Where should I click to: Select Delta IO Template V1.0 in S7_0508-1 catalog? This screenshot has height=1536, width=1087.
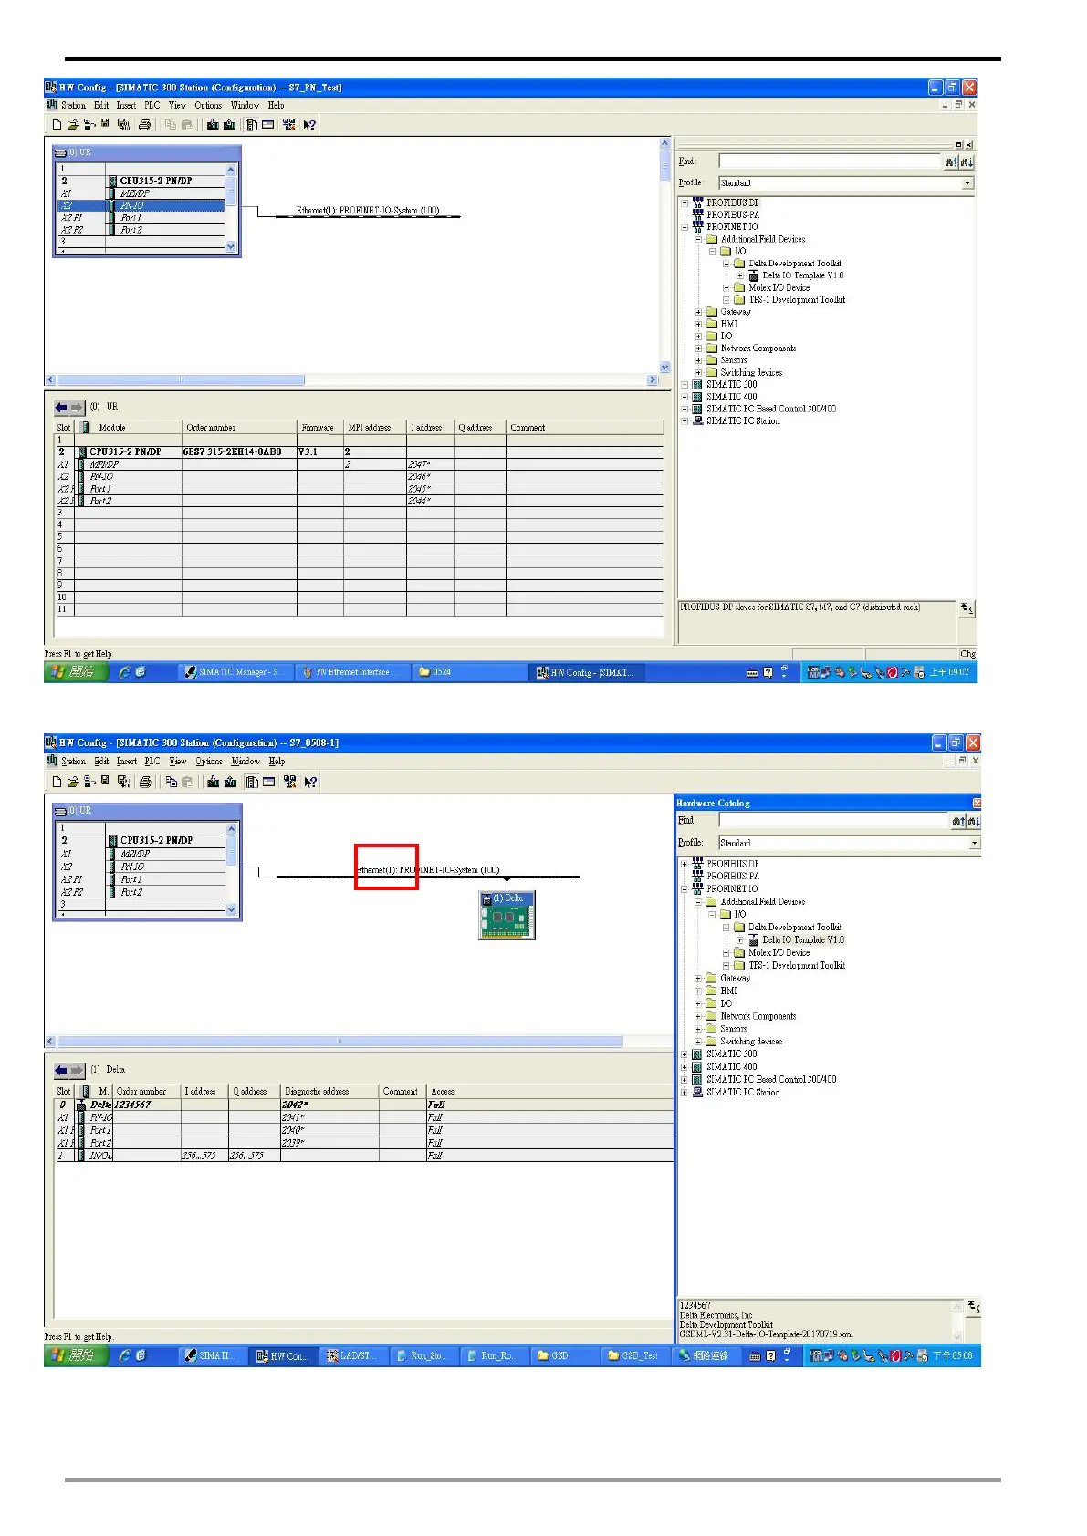point(803,939)
